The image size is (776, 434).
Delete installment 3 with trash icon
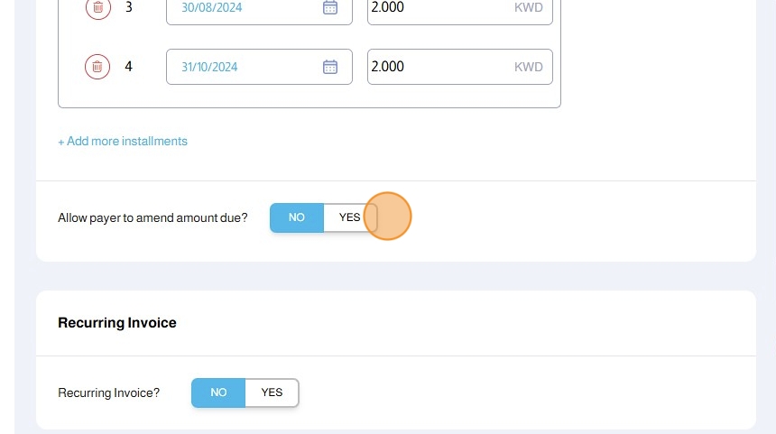coord(97,7)
